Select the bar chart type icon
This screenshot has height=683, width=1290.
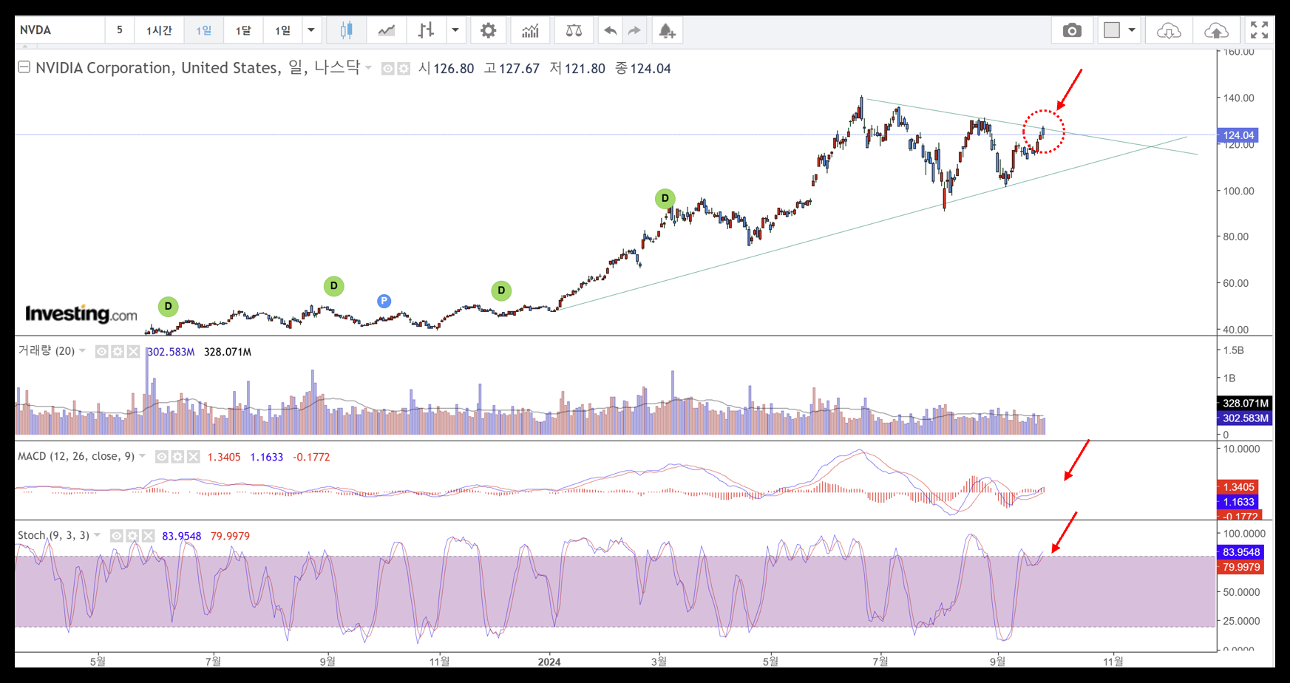tap(426, 30)
